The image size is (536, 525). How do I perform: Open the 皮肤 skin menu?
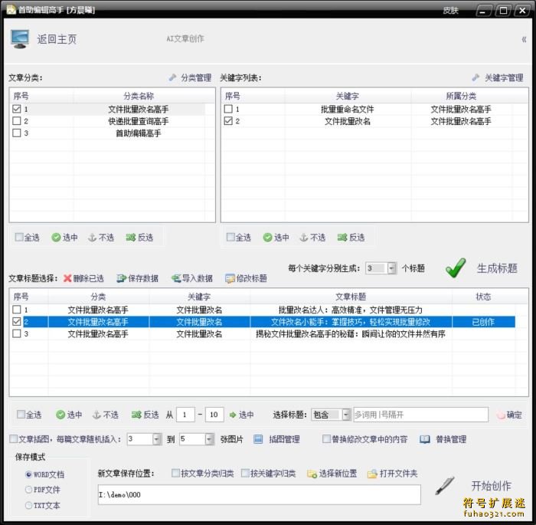[x=450, y=11]
